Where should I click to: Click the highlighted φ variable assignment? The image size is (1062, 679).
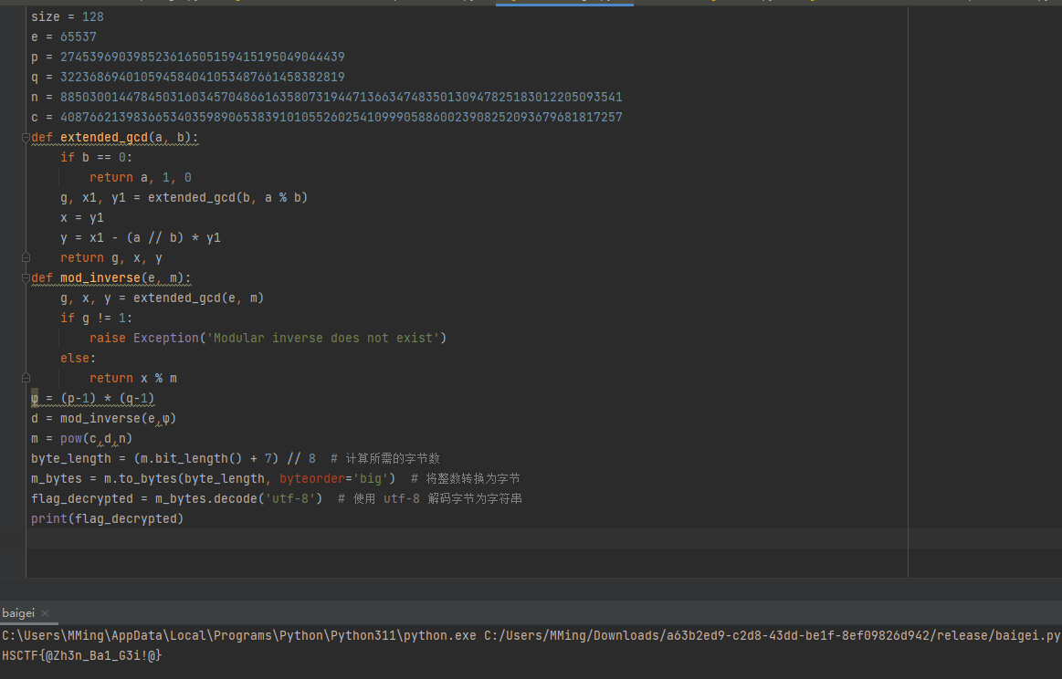click(37, 399)
